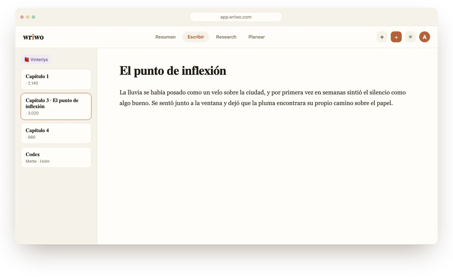Open the Codex card
453x277 pixels.
pyautogui.click(x=56, y=157)
